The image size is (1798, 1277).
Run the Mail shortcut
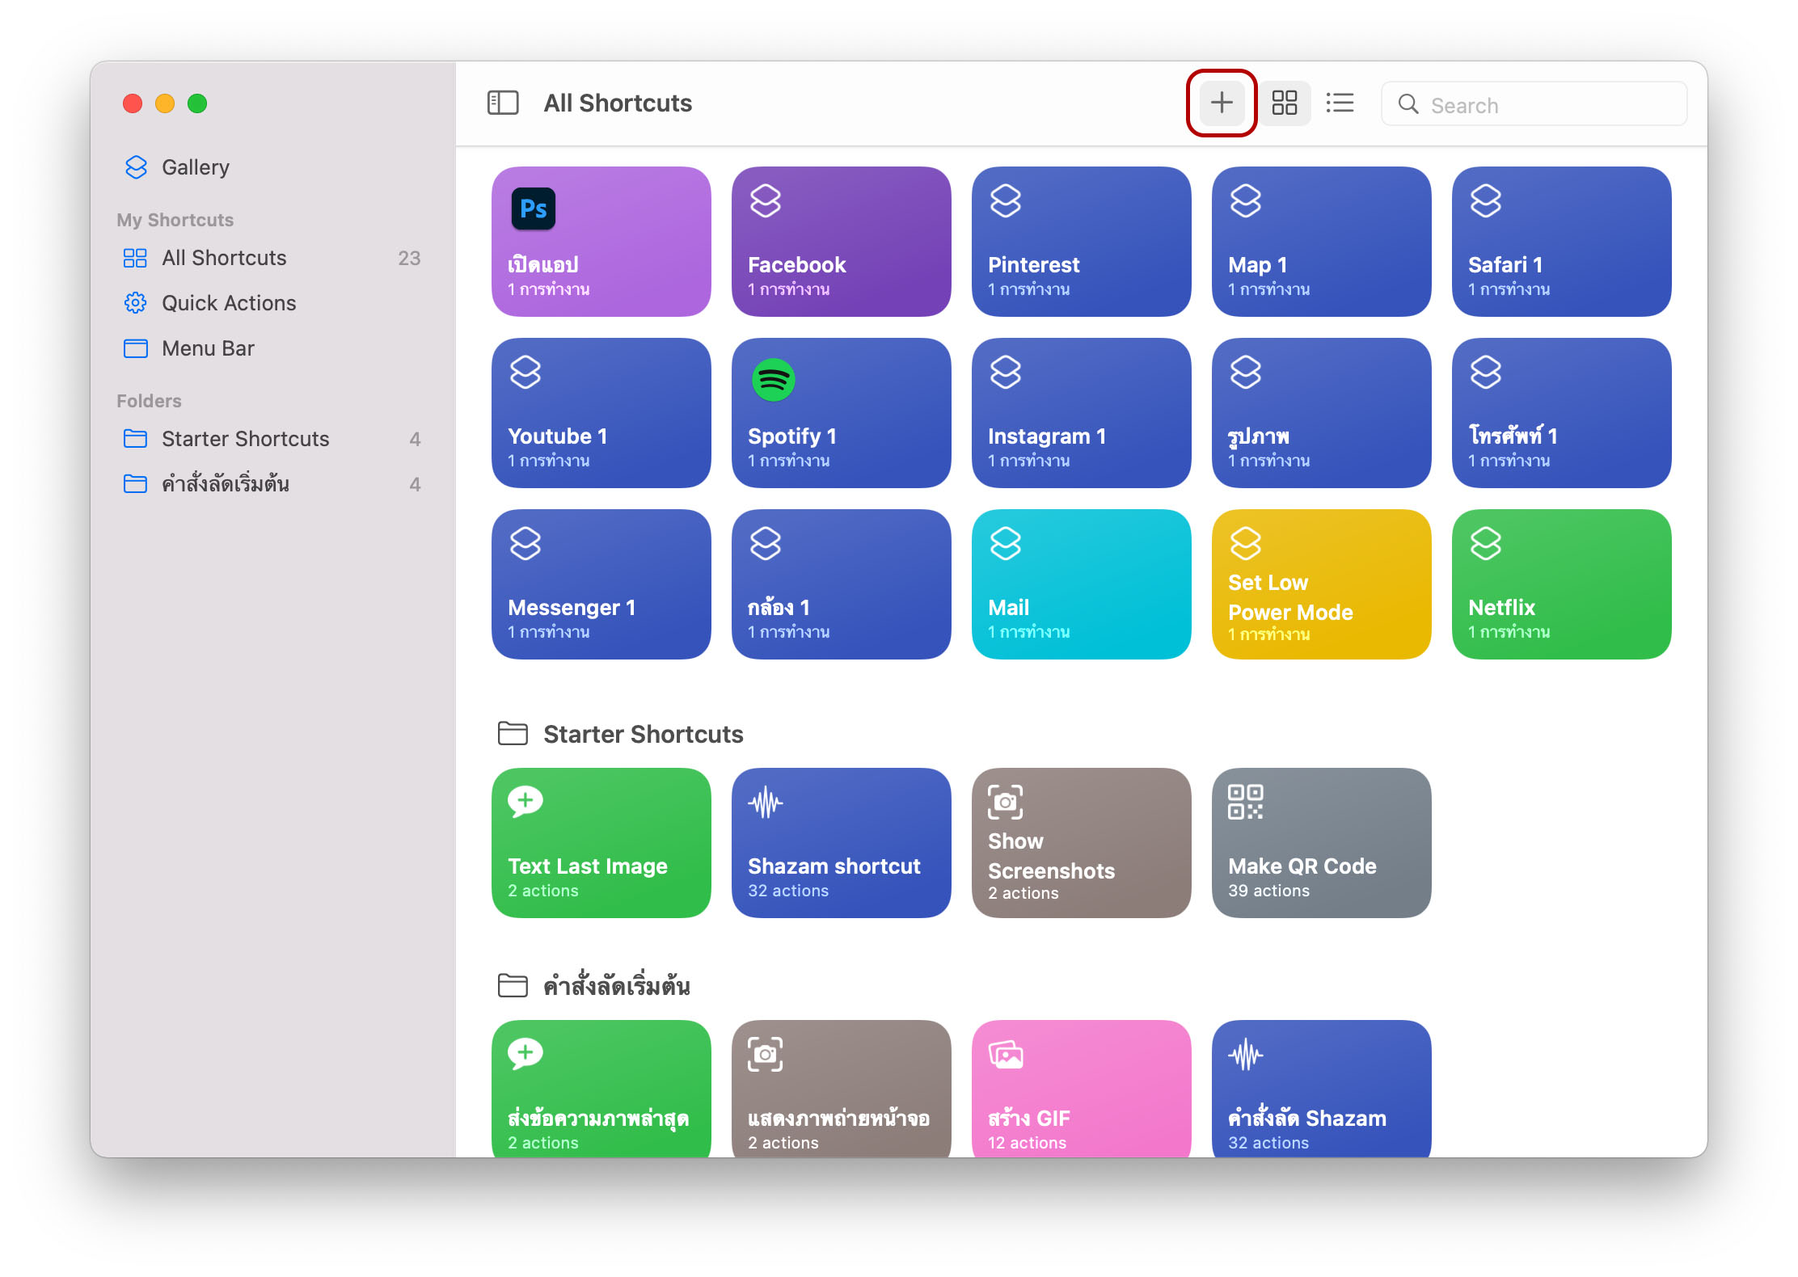pyautogui.click(x=1081, y=584)
